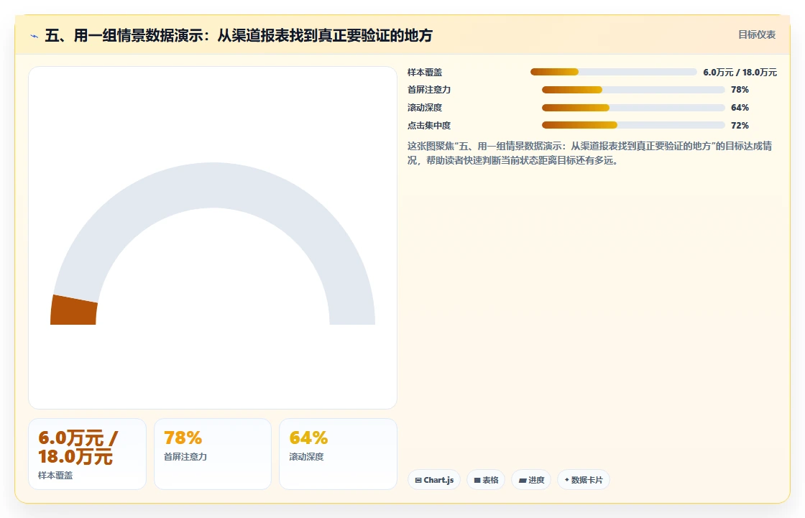Select the 78% 首屏注意力 data card

[213, 454]
